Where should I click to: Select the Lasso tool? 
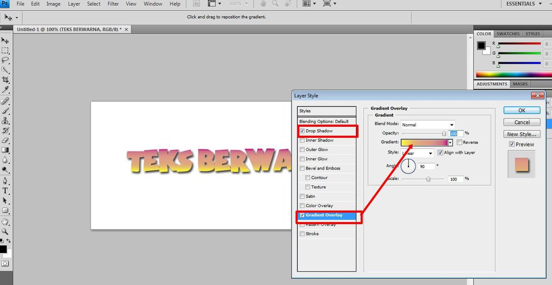(5, 60)
